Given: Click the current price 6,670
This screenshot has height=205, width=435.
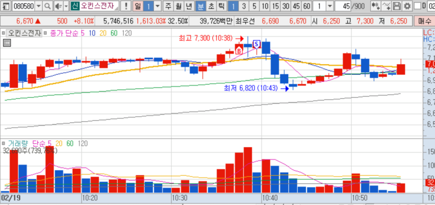Looking at the screenshot, I should pyautogui.click(x=25, y=21).
